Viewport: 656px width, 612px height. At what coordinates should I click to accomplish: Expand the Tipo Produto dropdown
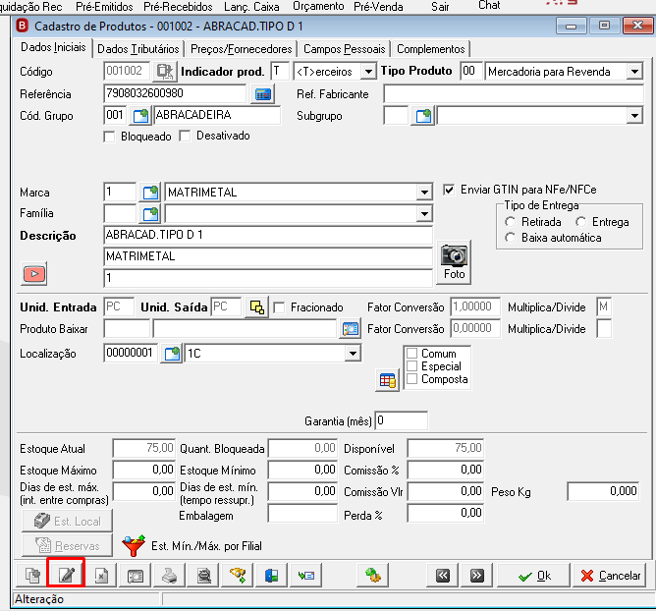634,72
